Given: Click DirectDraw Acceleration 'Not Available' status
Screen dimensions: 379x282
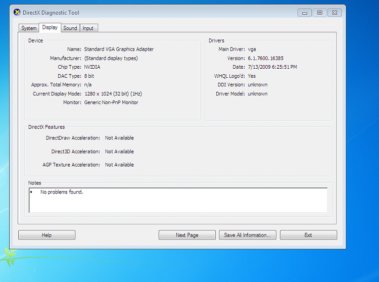Looking at the screenshot, I should (x=119, y=138).
